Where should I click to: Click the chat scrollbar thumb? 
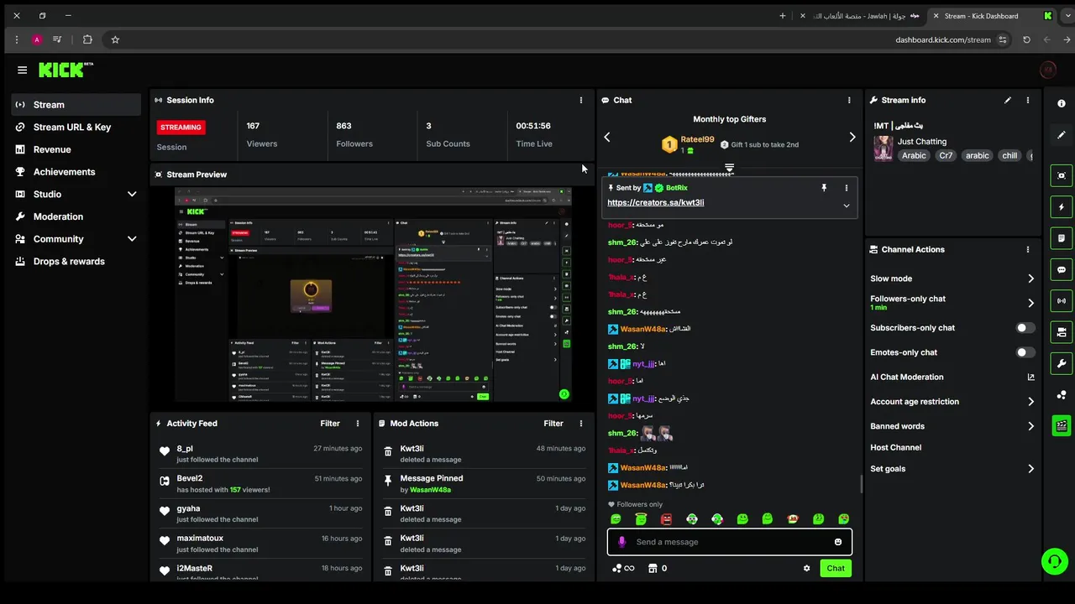tap(861, 484)
